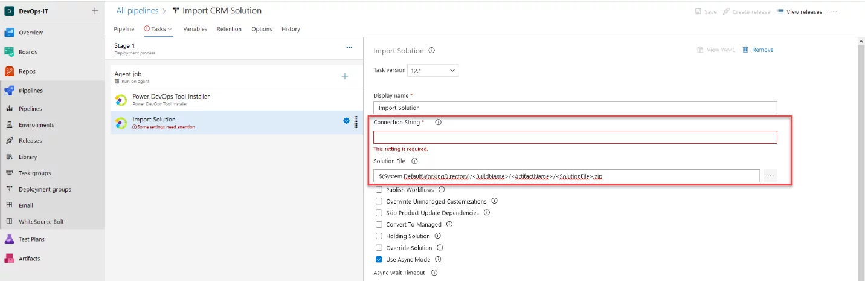This screenshot has height=281, width=865.
Task: Click the View YAML button
Action: pyautogui.click(x=716, y=50)
